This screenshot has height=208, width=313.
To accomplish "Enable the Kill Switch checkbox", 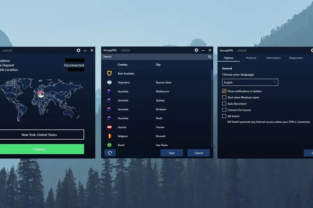I will pos(224,116).
